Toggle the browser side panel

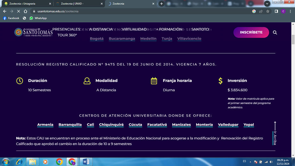[x=276, y=11]
